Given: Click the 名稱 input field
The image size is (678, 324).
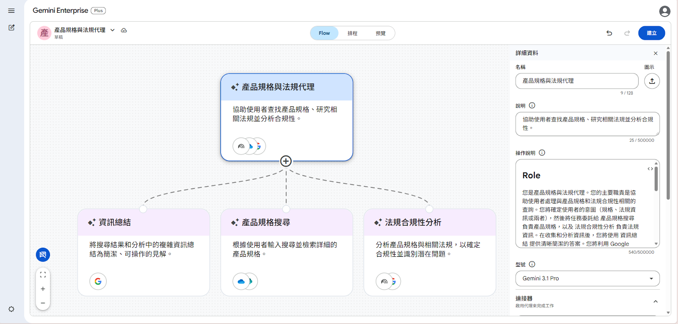Looking at the screenshot, I should [576, 81].
